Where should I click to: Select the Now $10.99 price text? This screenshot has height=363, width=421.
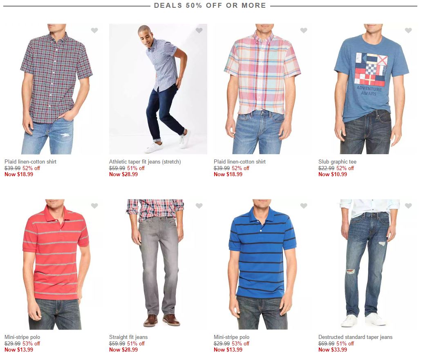coord(333,175)
